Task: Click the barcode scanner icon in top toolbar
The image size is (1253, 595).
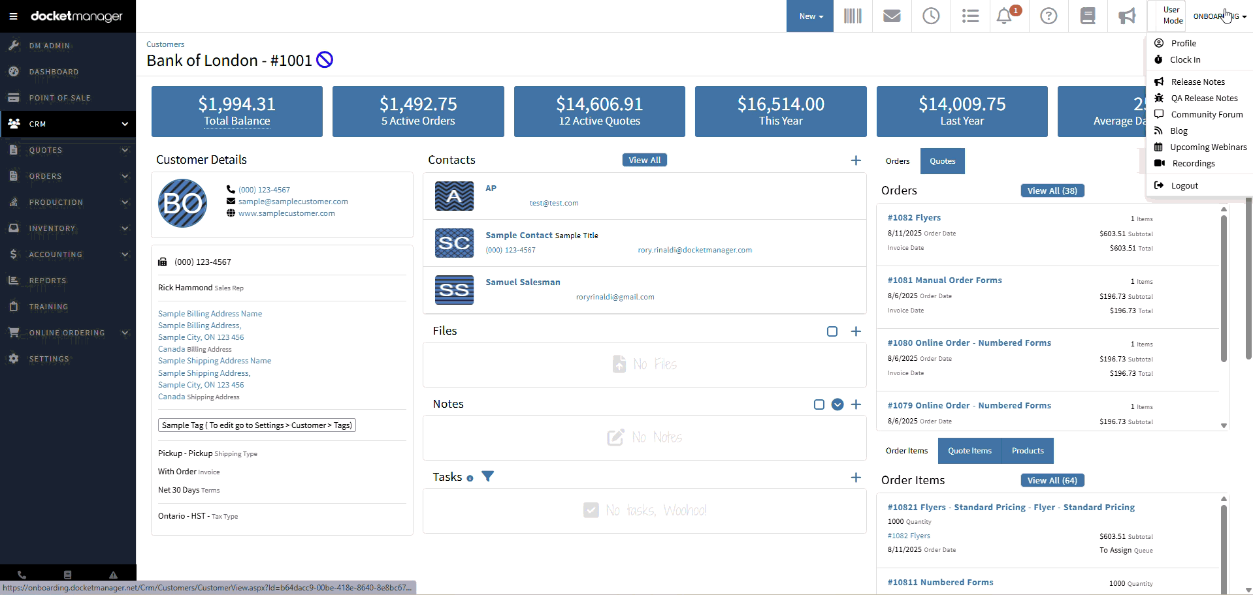Action: 853,16
